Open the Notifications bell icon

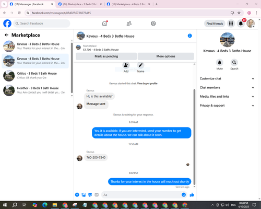coord(241,24)
